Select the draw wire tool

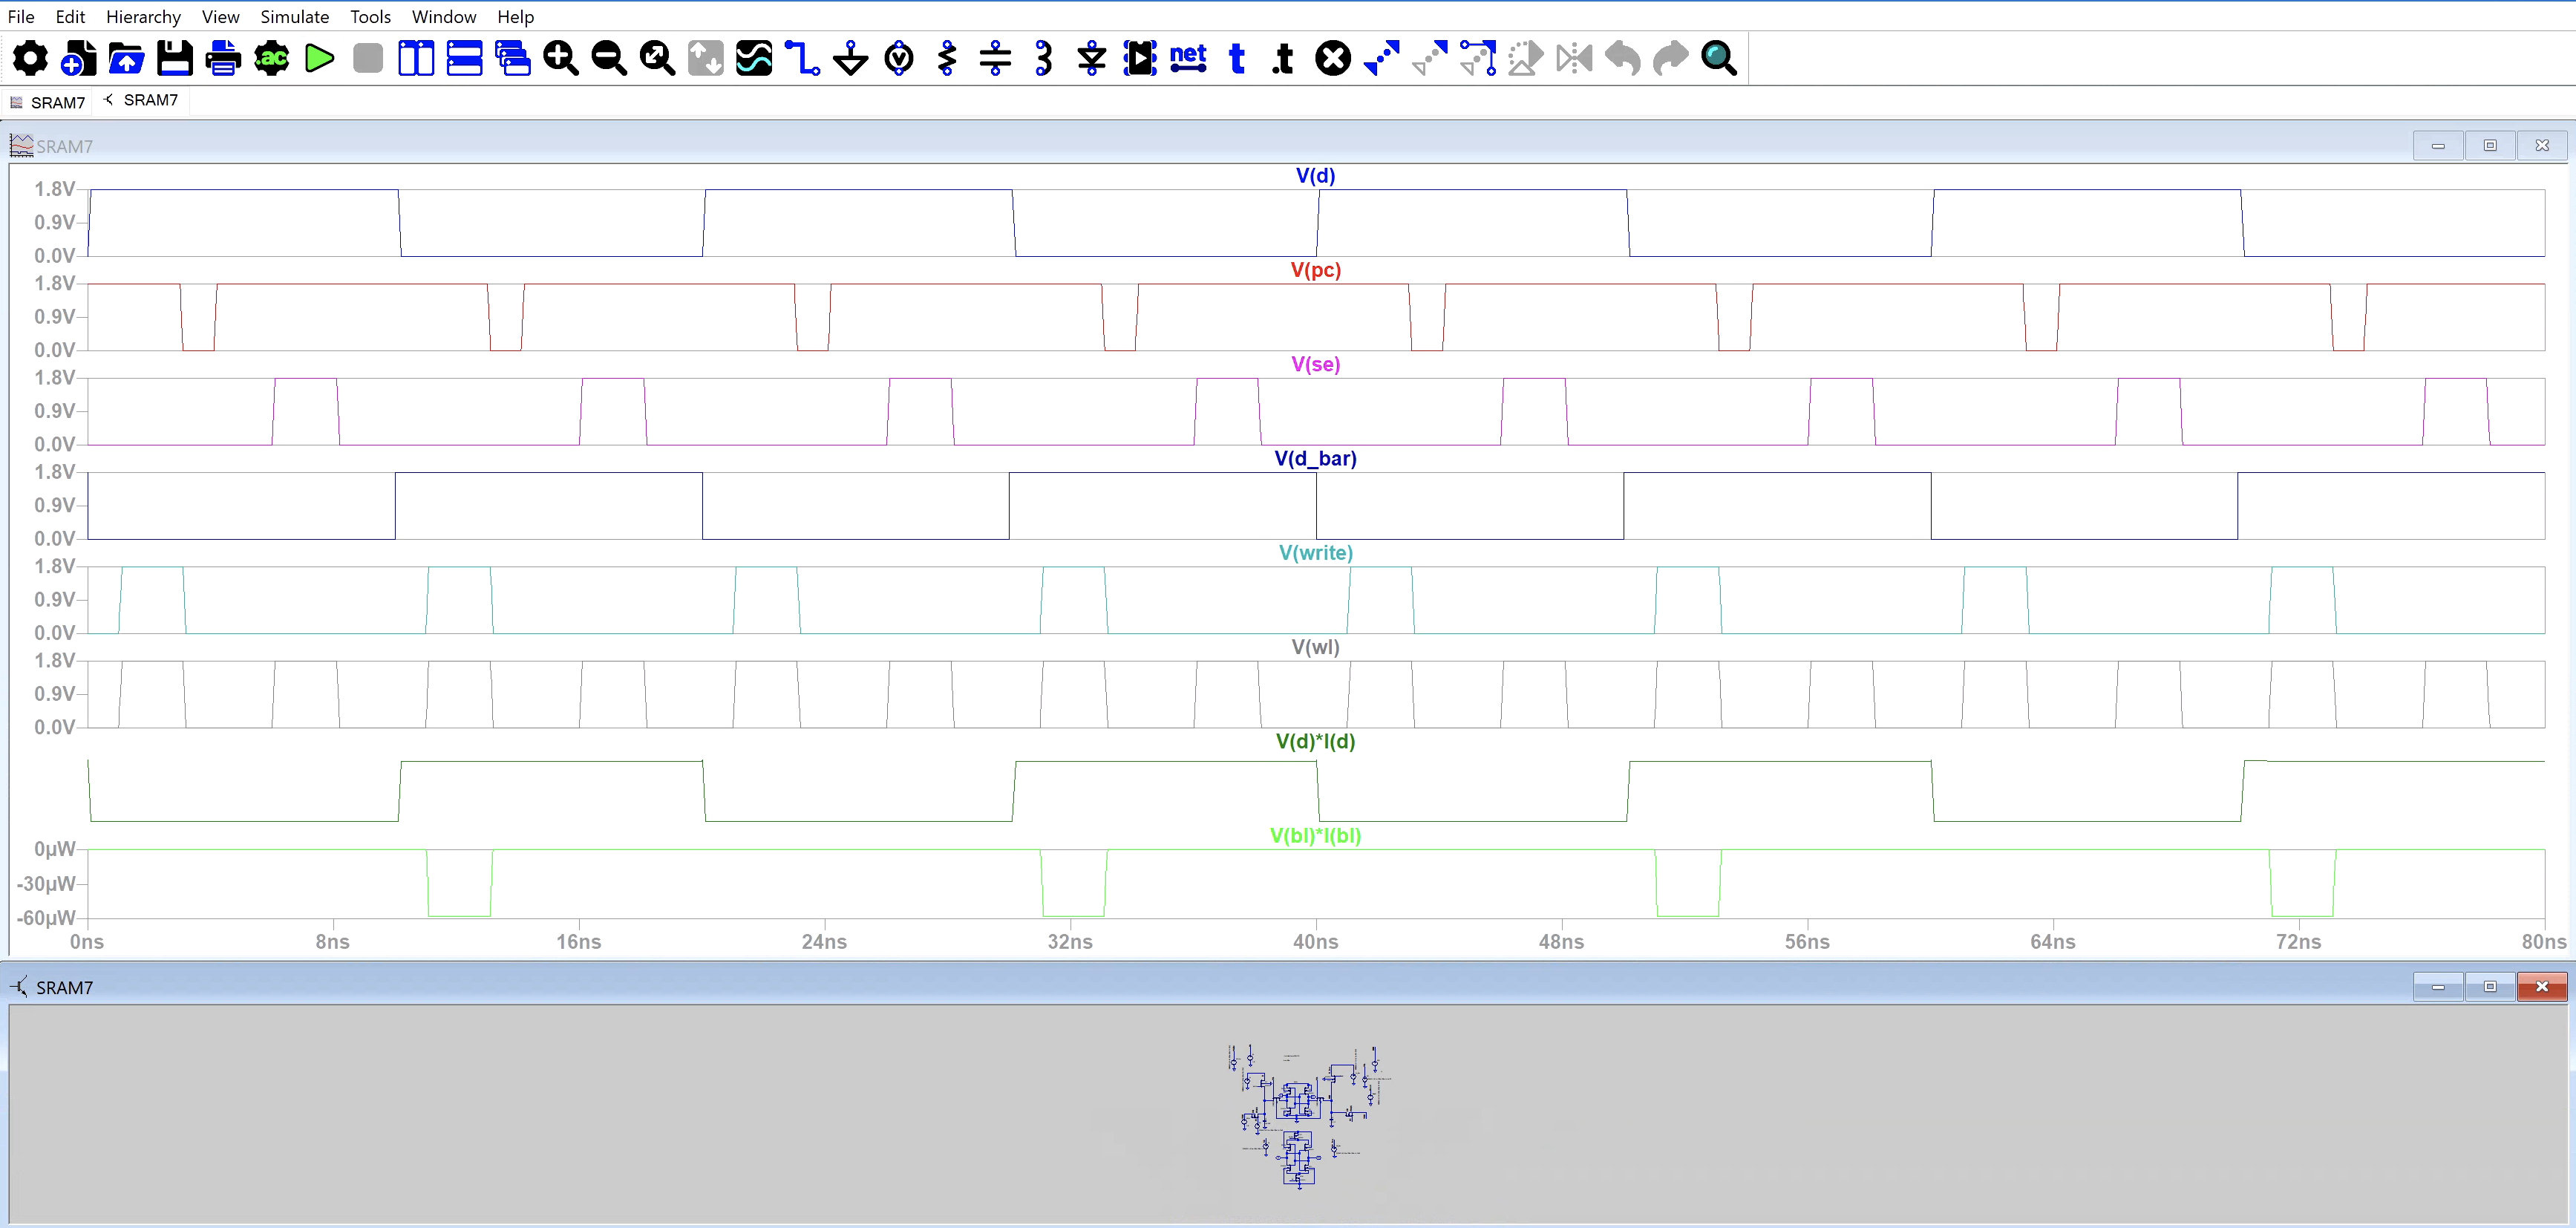pyautogui.click(x=802, y=59)
